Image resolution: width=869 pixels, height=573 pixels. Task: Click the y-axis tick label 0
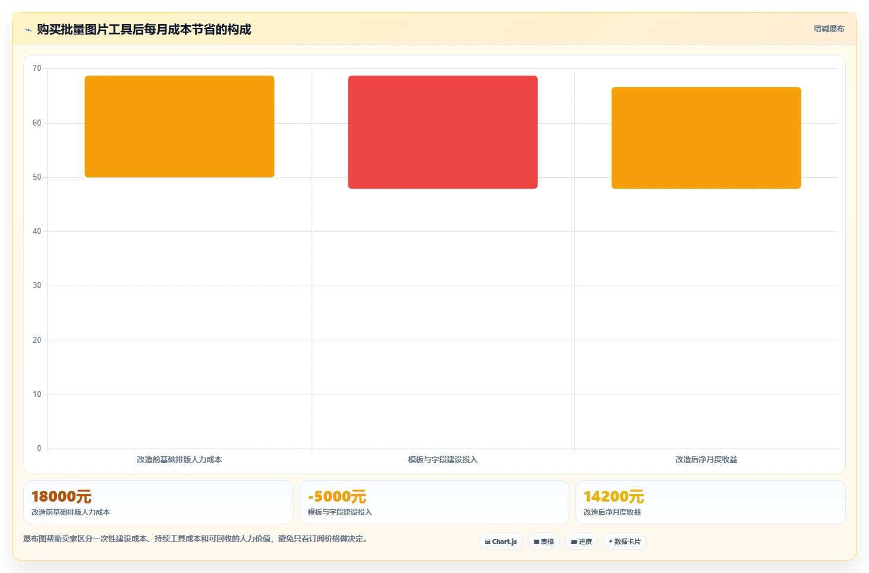[x=39, y=449]
